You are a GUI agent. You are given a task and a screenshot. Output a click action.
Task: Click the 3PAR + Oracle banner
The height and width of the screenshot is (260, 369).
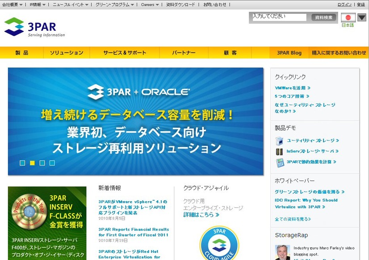(x=135, y=121)
